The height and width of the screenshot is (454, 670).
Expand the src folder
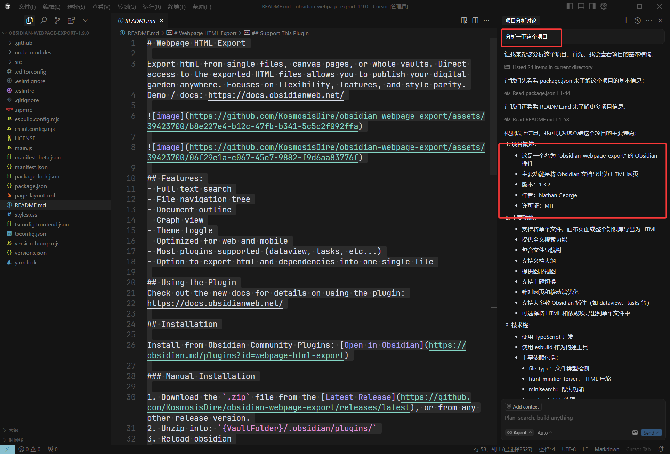click(x=18, y=62)
